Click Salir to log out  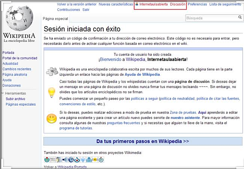86,10
